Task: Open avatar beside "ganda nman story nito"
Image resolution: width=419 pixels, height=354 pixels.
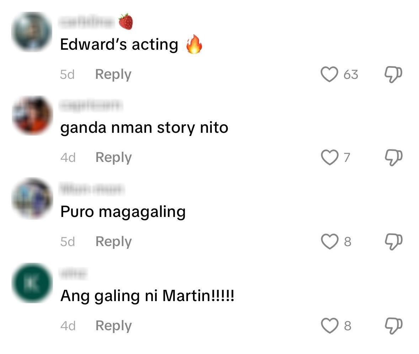Action: 32,116
